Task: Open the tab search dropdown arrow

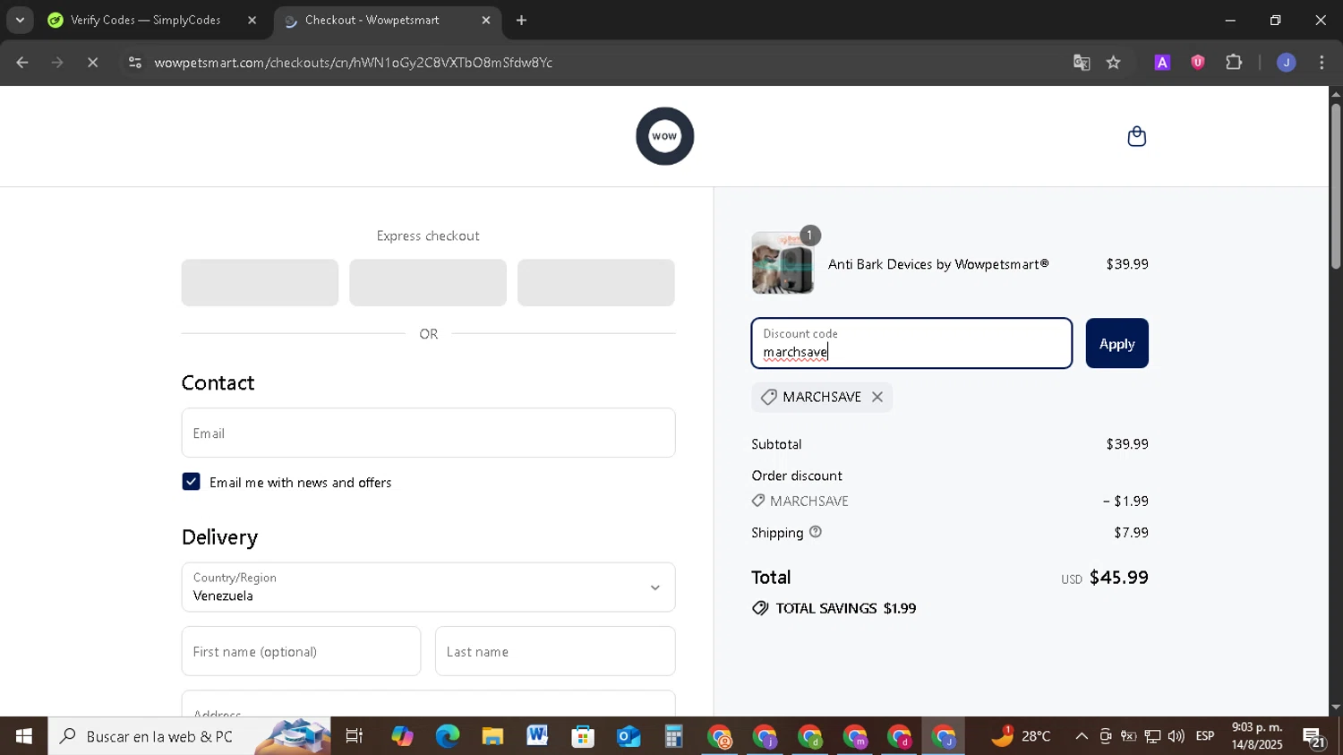Action: tap(20, 20)
